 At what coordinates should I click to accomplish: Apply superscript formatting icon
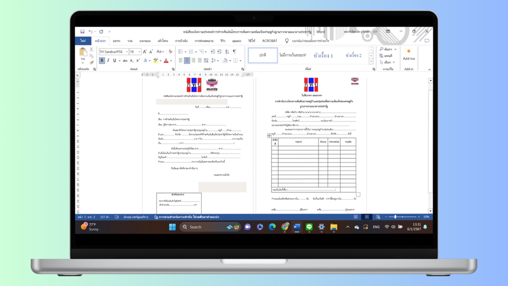138,60
